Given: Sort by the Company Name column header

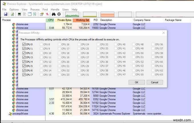Looking at the screenshot, I should (148, 20).
